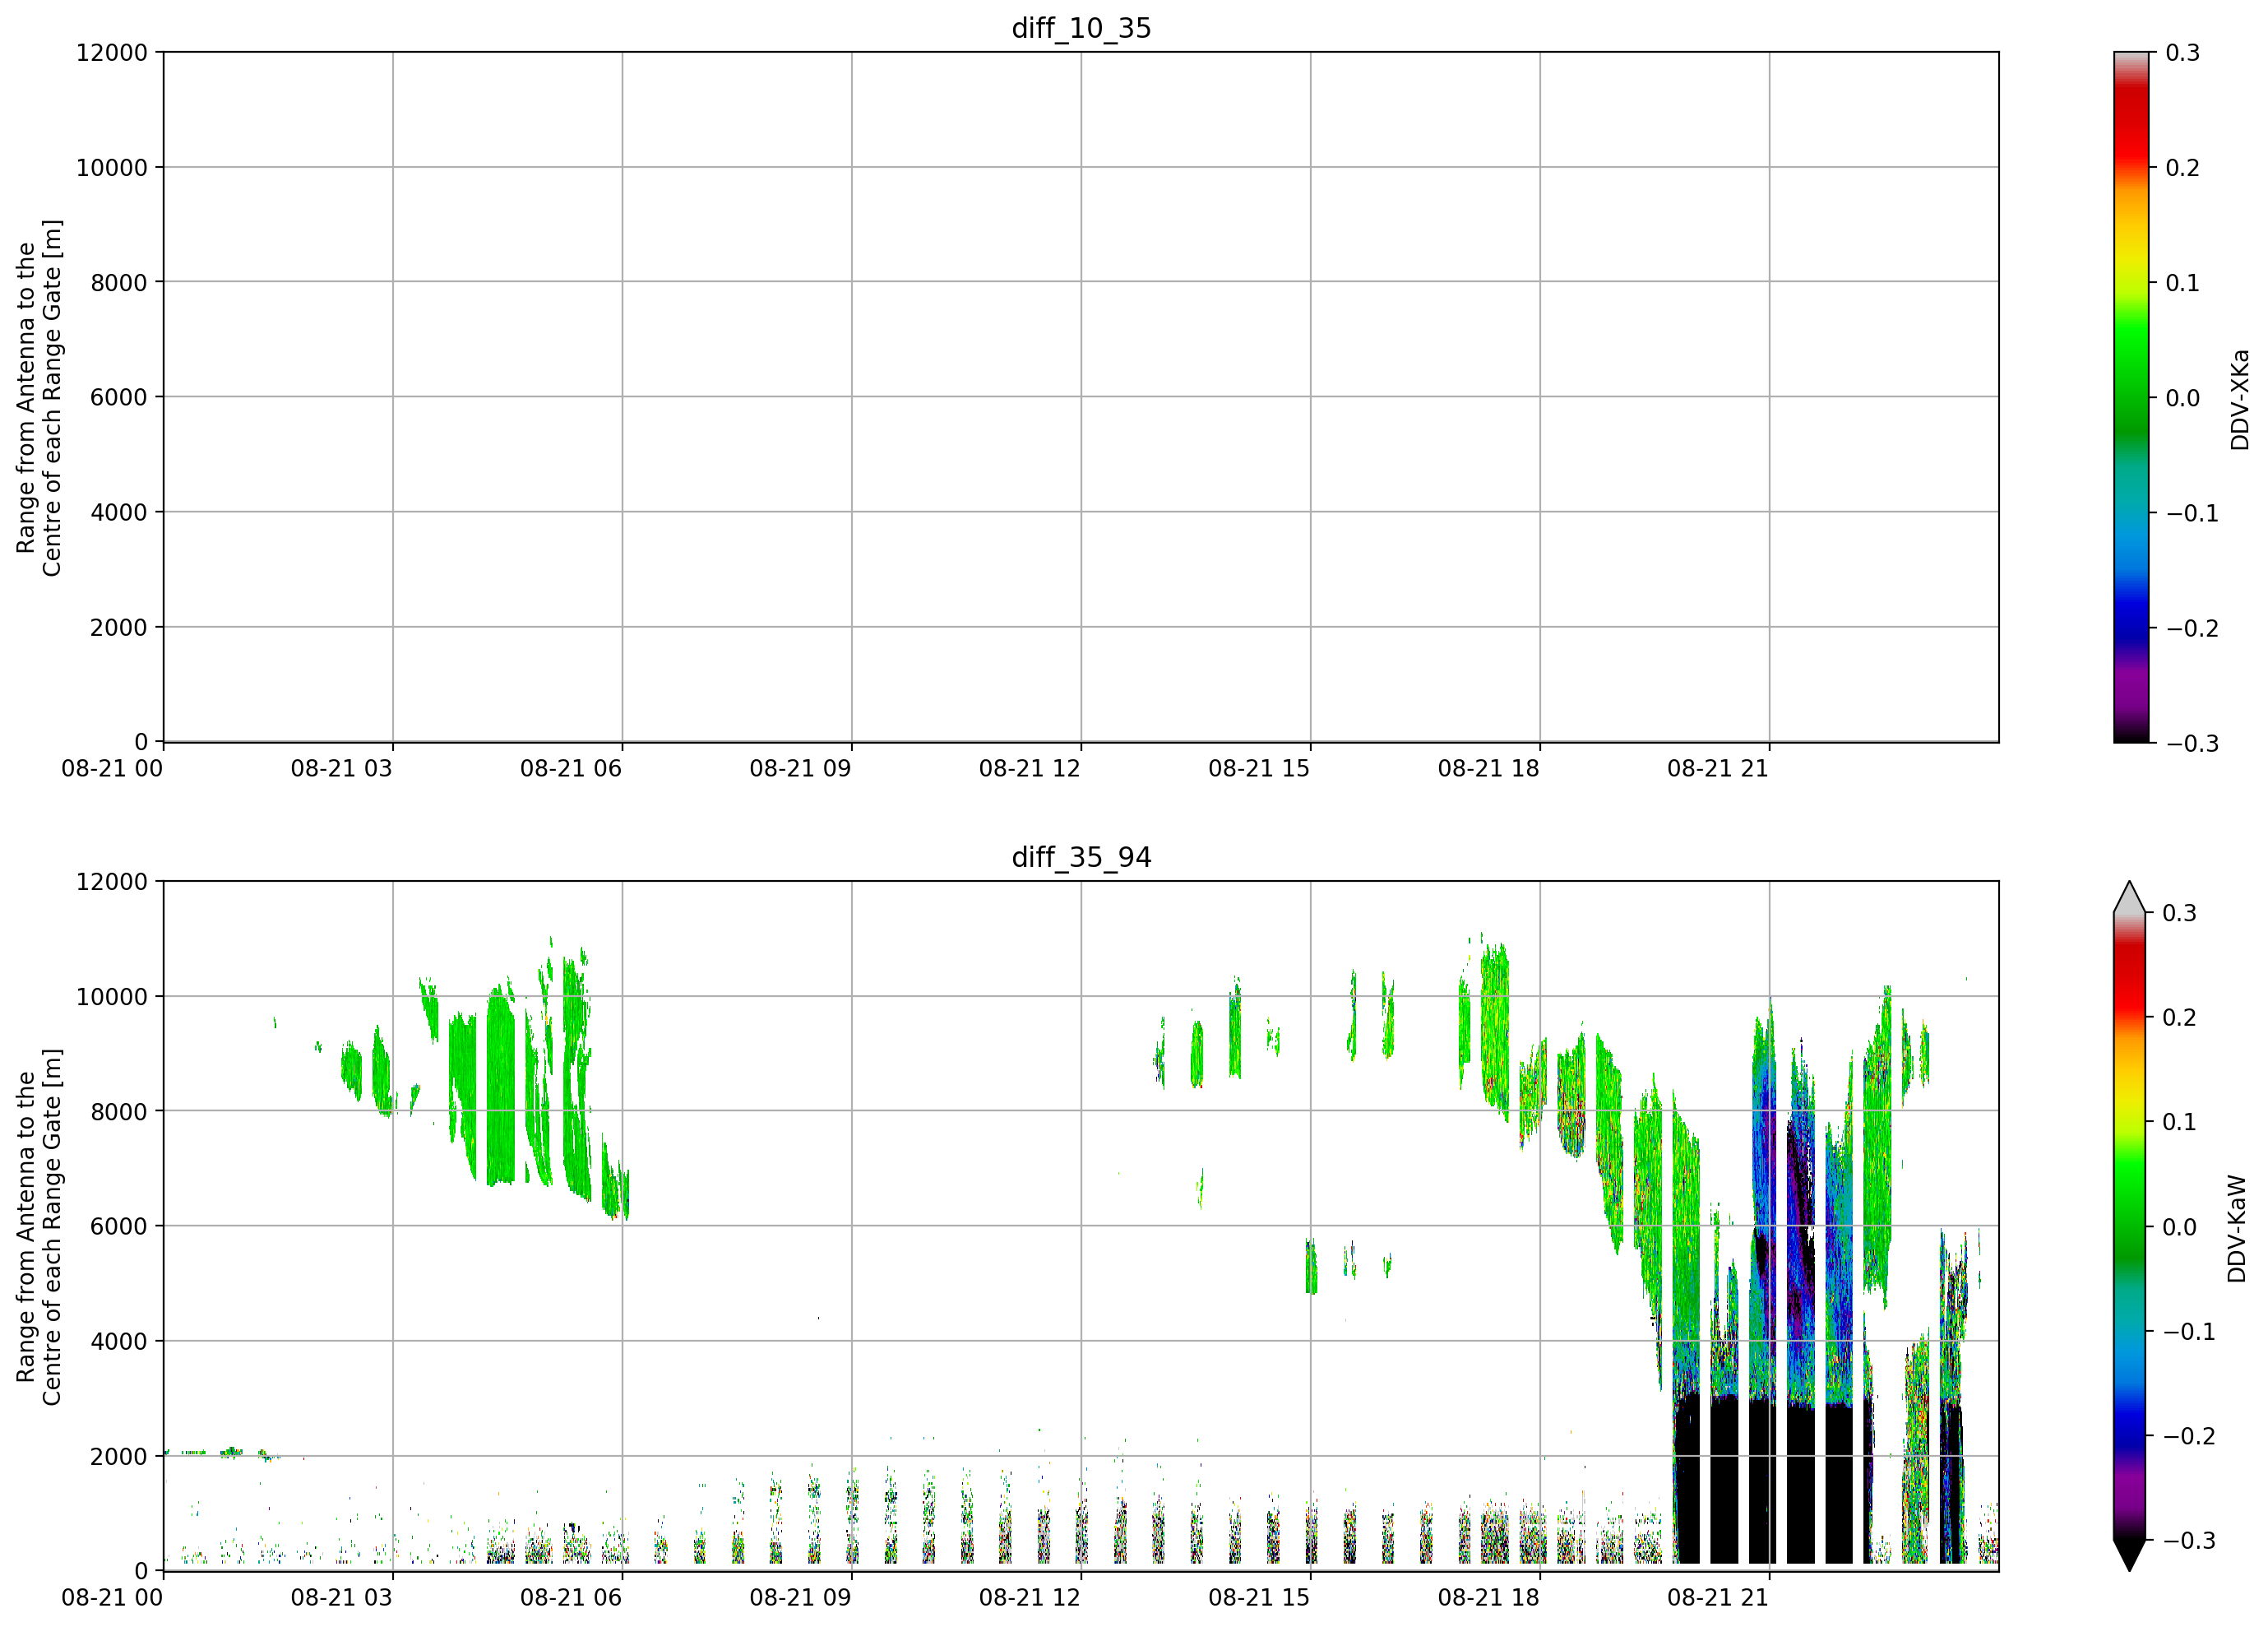Click the 08-21 18 tick under diff_10_35
Viewport: 2268px width, 1627px height.
[1489, 768]
